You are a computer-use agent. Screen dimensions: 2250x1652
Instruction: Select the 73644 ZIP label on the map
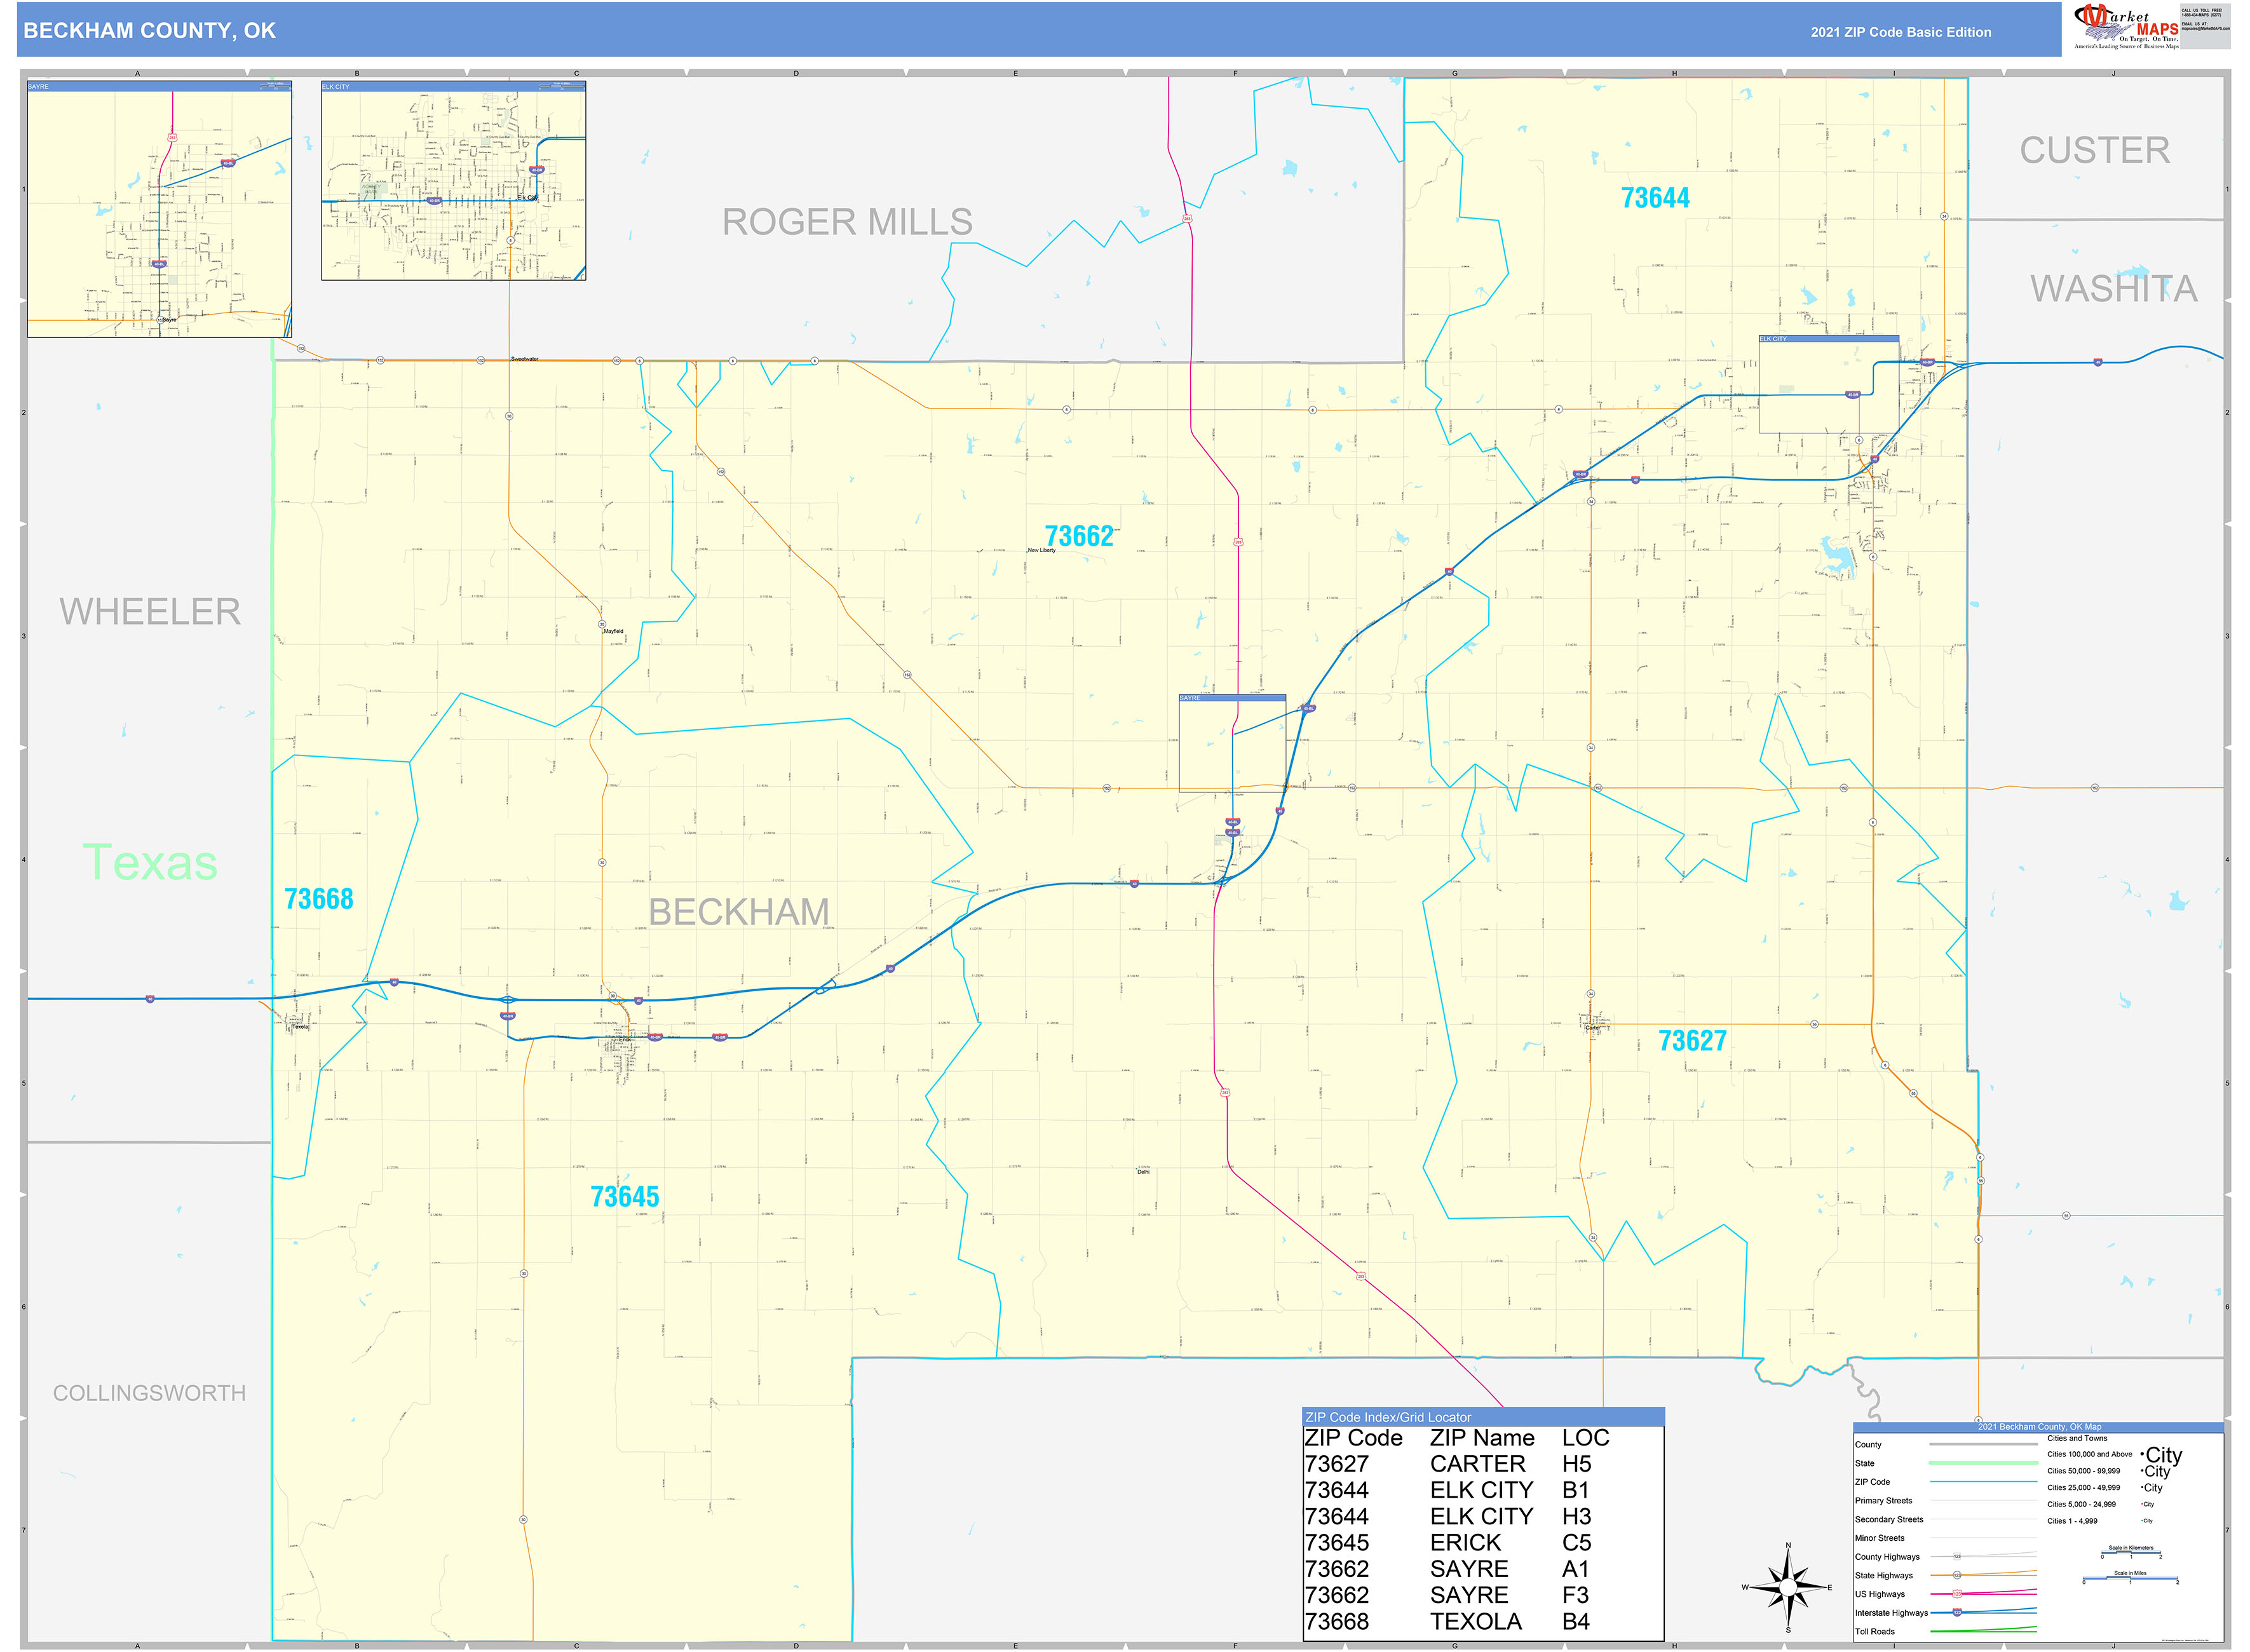1655,198
